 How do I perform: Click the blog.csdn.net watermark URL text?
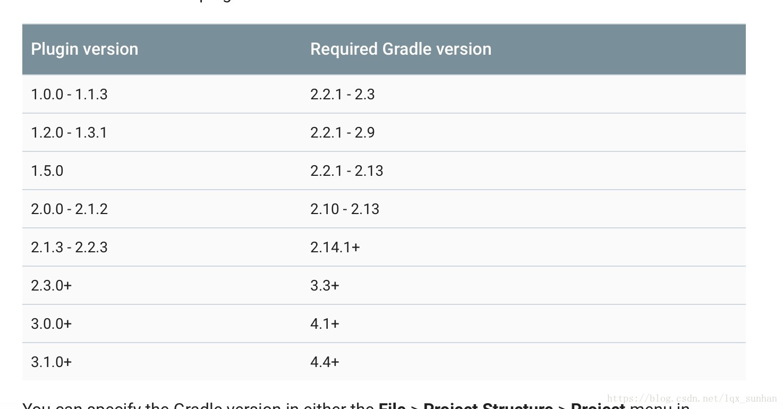click(x=692, y=398)
